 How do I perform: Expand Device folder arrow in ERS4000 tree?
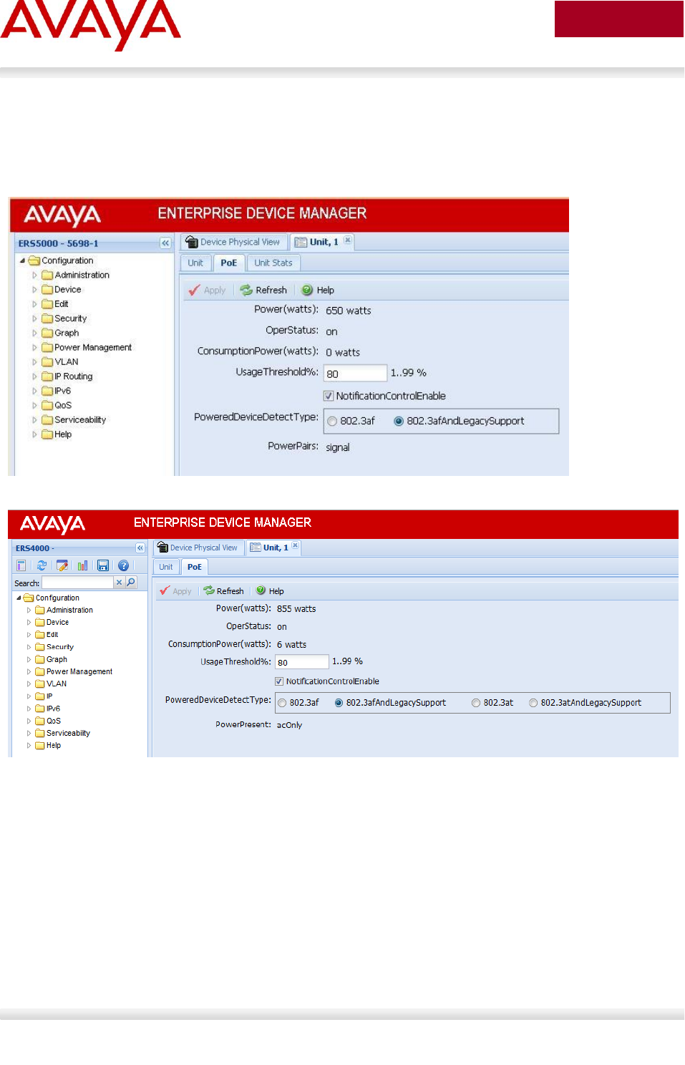click(29, 623)
